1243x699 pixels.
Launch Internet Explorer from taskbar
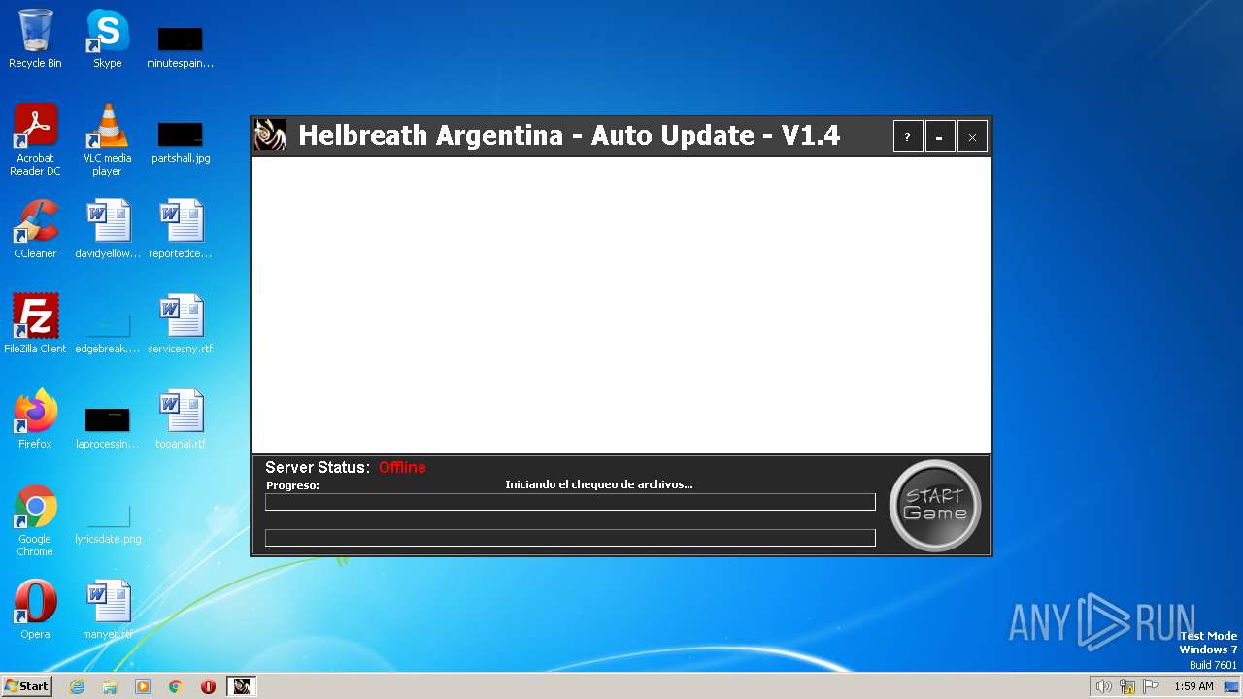coord(77,686)
